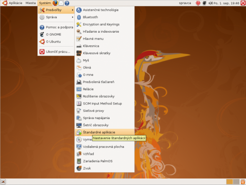Open the Aplikácie menu
The width and height of the screenshot is (246, 185).
tap(15, 3)
